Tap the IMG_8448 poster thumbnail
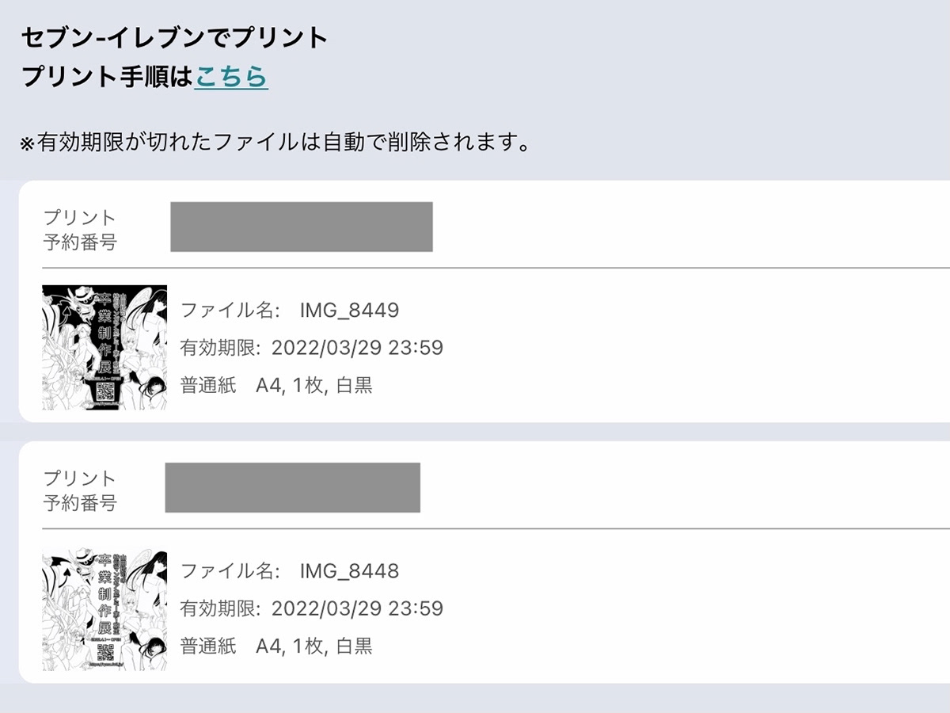 104,608
